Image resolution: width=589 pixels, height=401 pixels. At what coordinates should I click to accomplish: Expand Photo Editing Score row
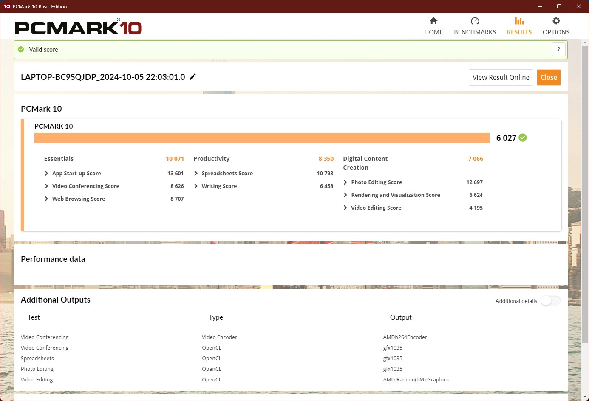(x=345, y=182)
